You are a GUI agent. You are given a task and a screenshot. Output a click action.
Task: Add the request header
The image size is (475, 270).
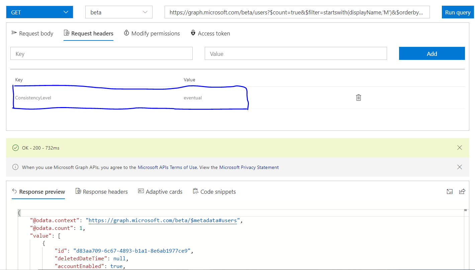pos(432,54)
